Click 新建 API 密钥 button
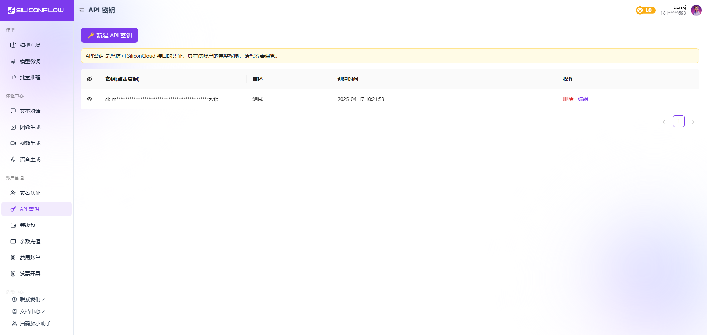Viewport: 707px width, 335px height. coord(109,35)
